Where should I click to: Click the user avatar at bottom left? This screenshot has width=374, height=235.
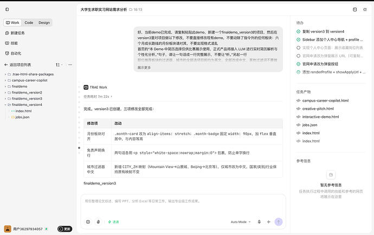click(x=8, y=229)
